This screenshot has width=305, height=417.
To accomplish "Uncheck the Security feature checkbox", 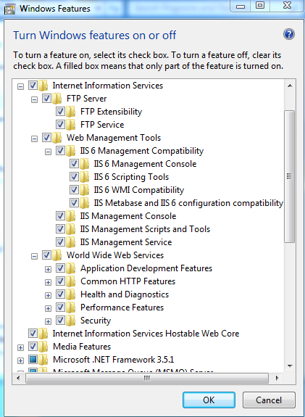I will (60, 321).
